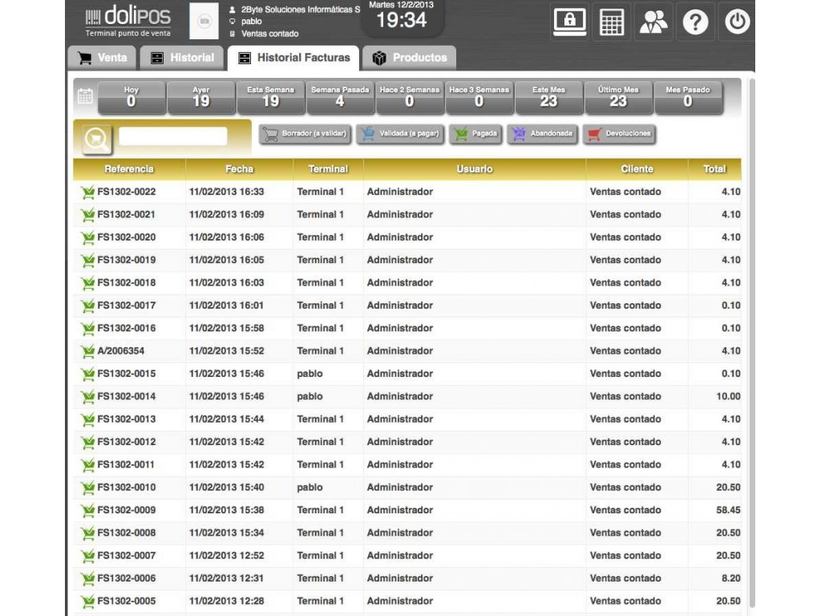The height and width of the screenshot is (616, 821).
Task: Click the company logo thumbnail
Action: (204, 21)
